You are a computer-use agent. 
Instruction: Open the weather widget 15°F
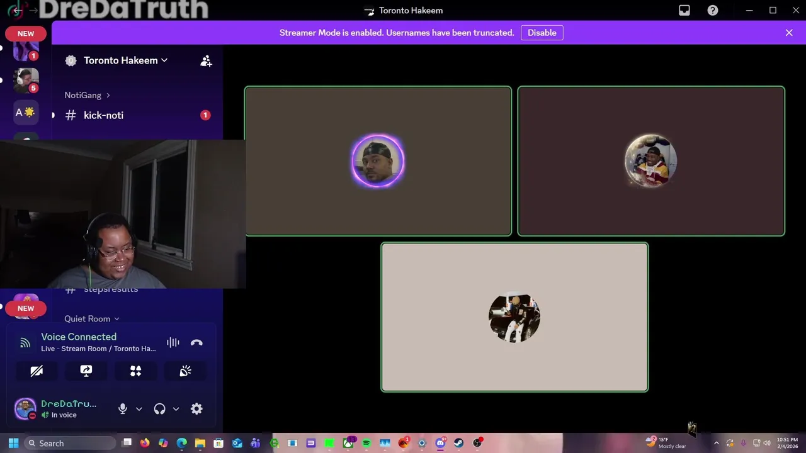666,443
